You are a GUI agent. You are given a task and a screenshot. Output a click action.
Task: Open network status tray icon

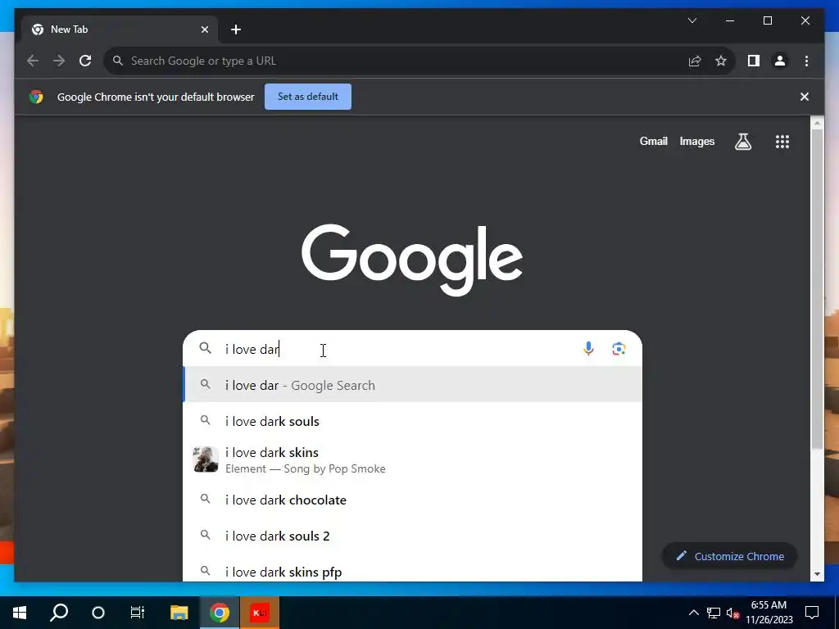714,613
